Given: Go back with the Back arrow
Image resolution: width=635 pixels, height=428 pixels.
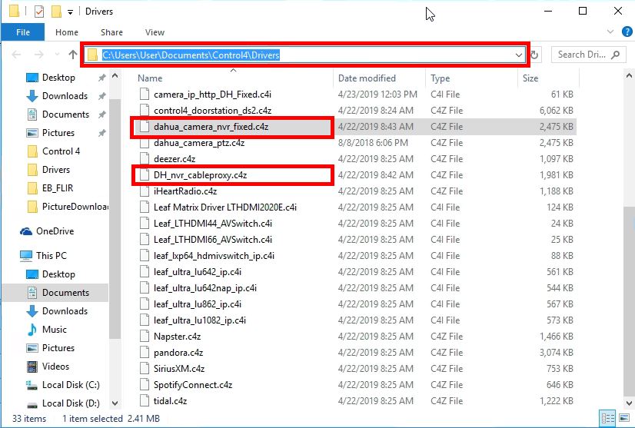Looking at the screenshot, I should 16,55.
